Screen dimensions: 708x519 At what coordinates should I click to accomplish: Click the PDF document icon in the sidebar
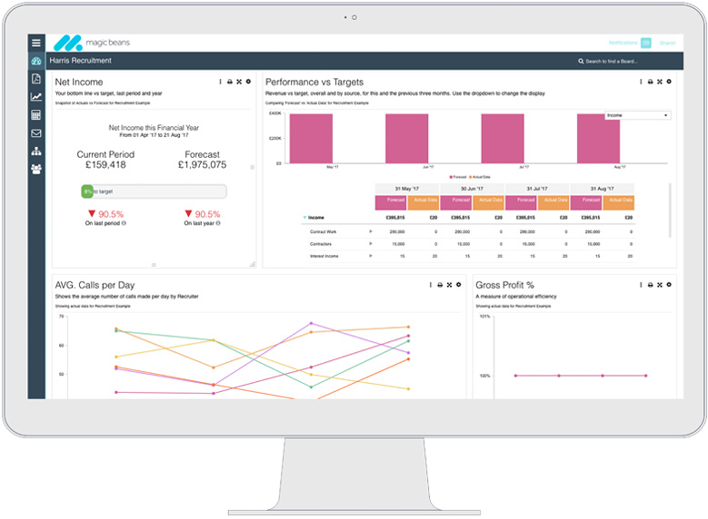[36, 79]
